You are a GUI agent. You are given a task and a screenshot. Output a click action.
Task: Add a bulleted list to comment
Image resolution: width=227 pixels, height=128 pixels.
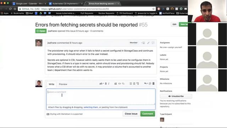[131, 84]
